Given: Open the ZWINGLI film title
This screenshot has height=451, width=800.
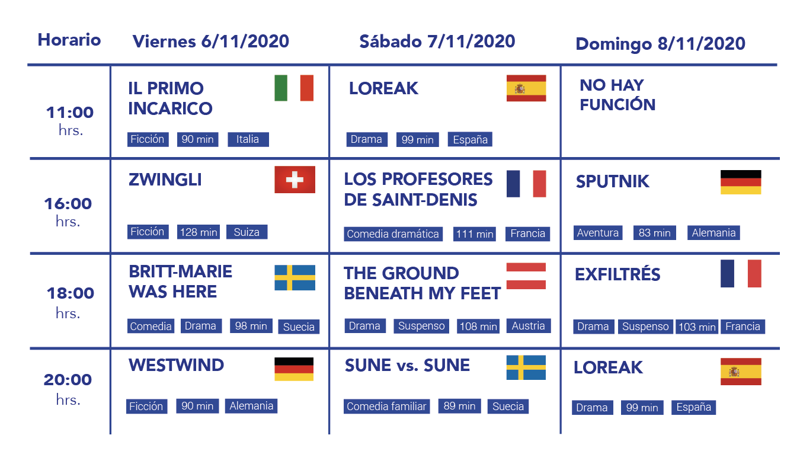Looking at the screenshot, I should [x=165, y=180].
